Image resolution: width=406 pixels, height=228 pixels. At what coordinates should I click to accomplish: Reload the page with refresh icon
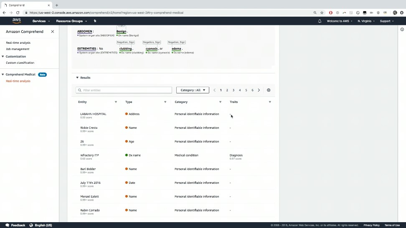(x=18, y=13)
